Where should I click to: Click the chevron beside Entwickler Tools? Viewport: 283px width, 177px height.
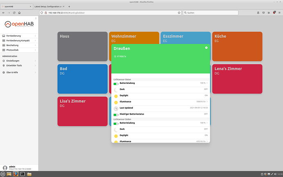(x=35, y=65)
